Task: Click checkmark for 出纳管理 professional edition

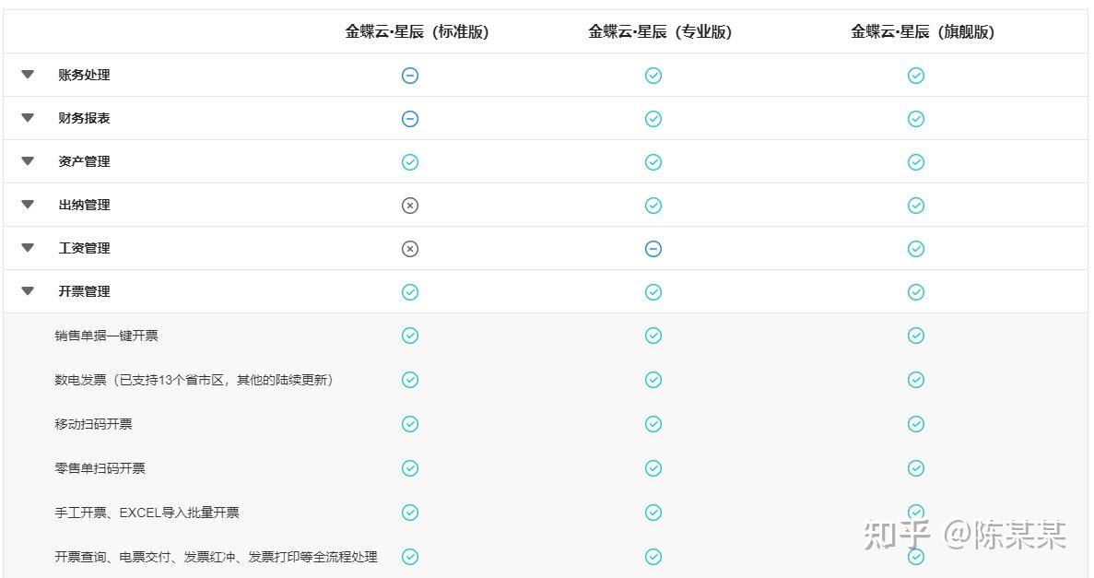Action: tap(653, 206)
